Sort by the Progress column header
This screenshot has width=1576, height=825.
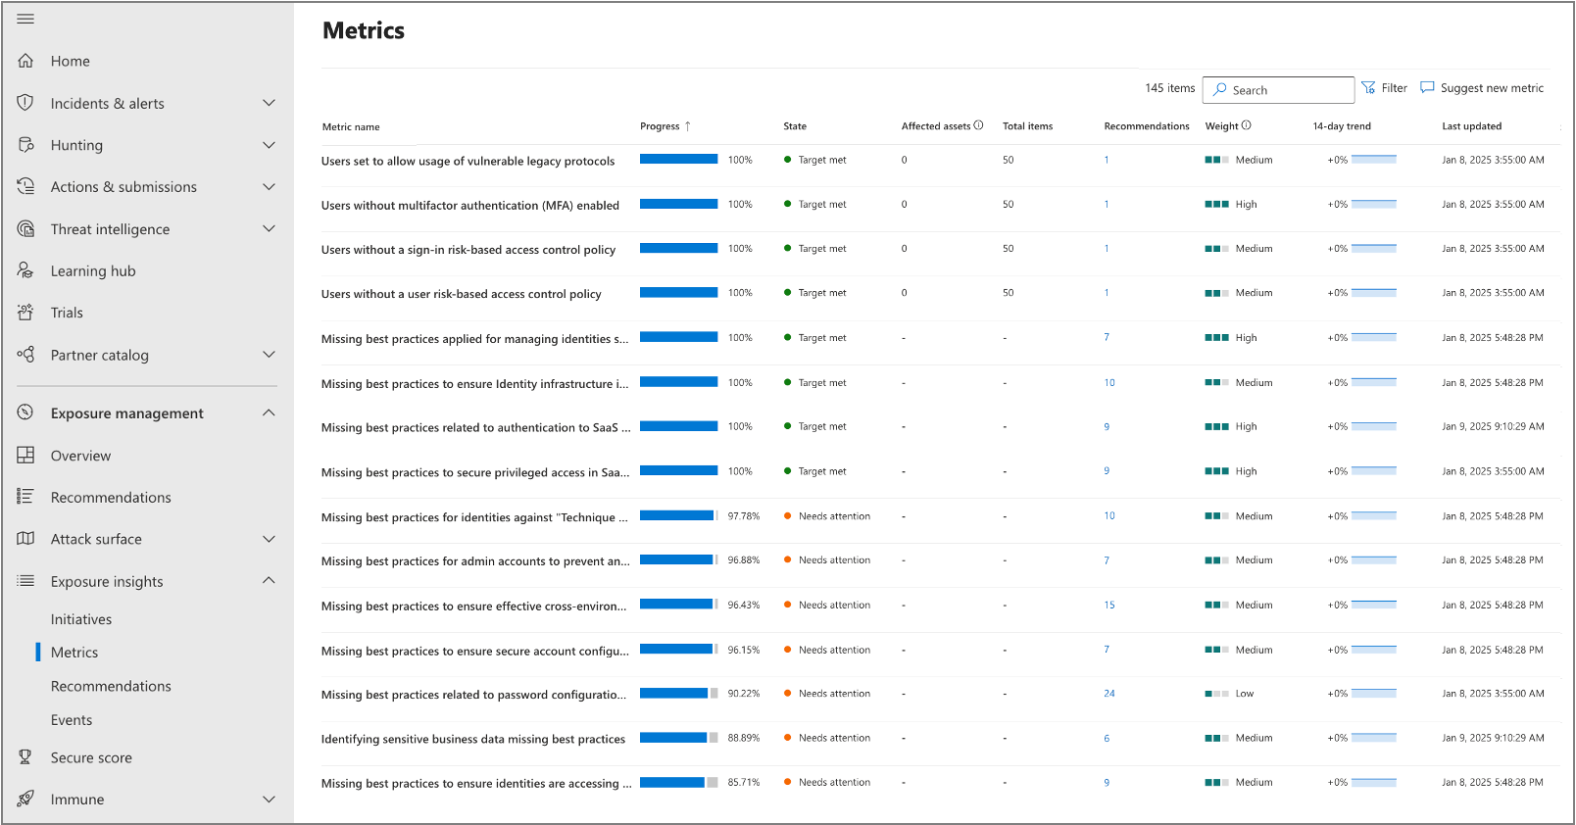660,126
